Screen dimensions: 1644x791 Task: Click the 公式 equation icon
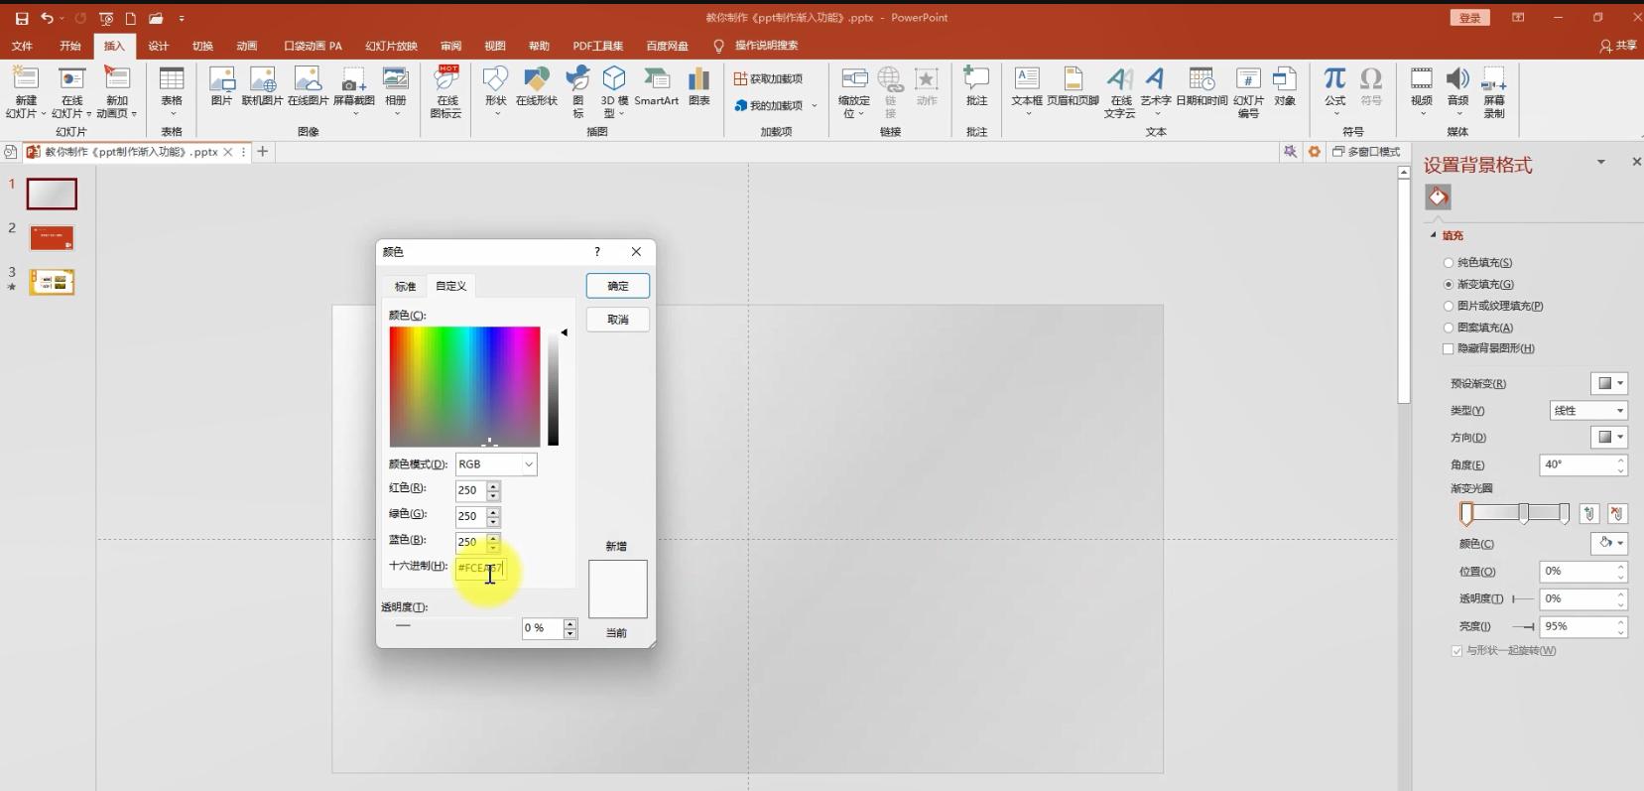(1334, 86)
